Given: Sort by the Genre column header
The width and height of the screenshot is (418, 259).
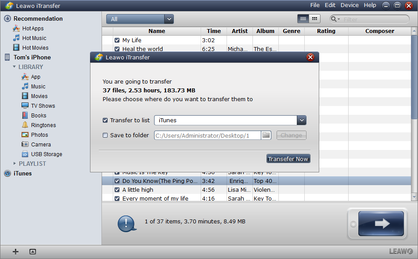Looking at the screenshot, I should pyautogui.click(x=292, y=31).
